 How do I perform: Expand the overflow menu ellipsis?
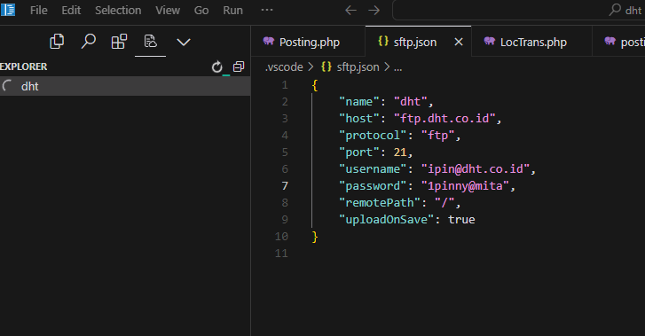click(x=267, y=11)
